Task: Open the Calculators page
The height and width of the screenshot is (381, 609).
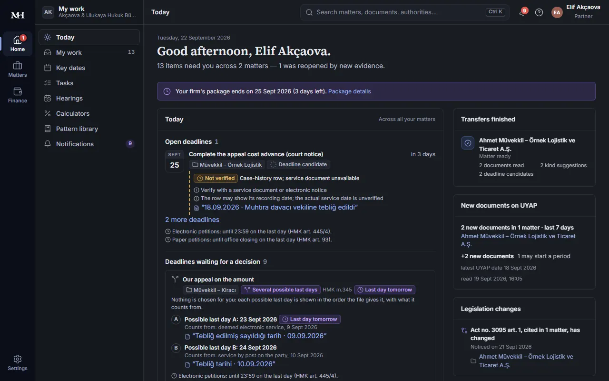Action: [89, 113]
